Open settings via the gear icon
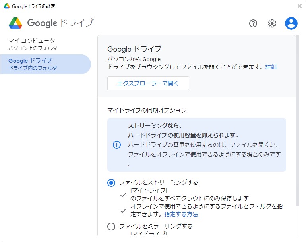The height and width of the screenshot is (242, 306). (272, 23)
